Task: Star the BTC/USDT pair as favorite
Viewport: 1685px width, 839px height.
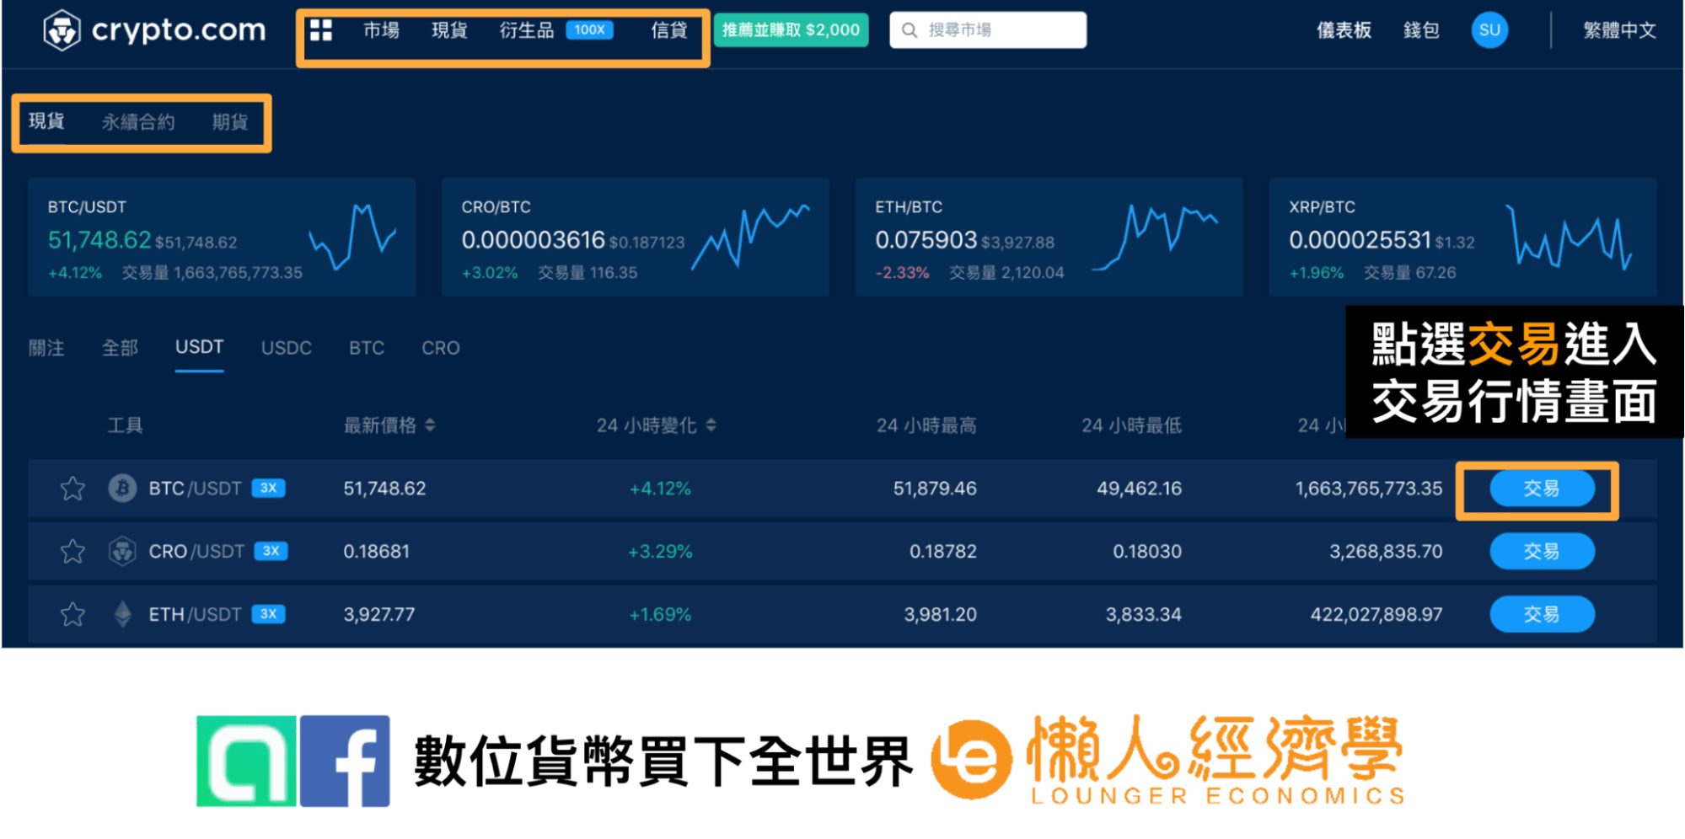Action: tap(73, 489)
